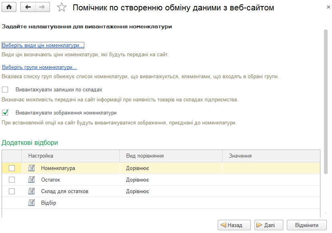Viewport: 332px width, 233px height.
Task: Click the Значення cell for Номенклатура
Action: (x=271, y=168)
